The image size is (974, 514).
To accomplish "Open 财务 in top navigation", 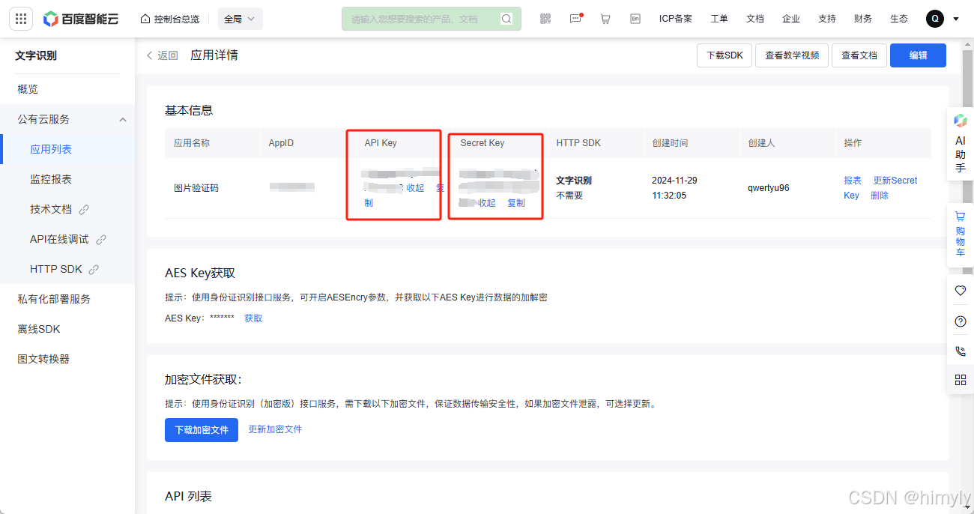I will pos(863,19).
